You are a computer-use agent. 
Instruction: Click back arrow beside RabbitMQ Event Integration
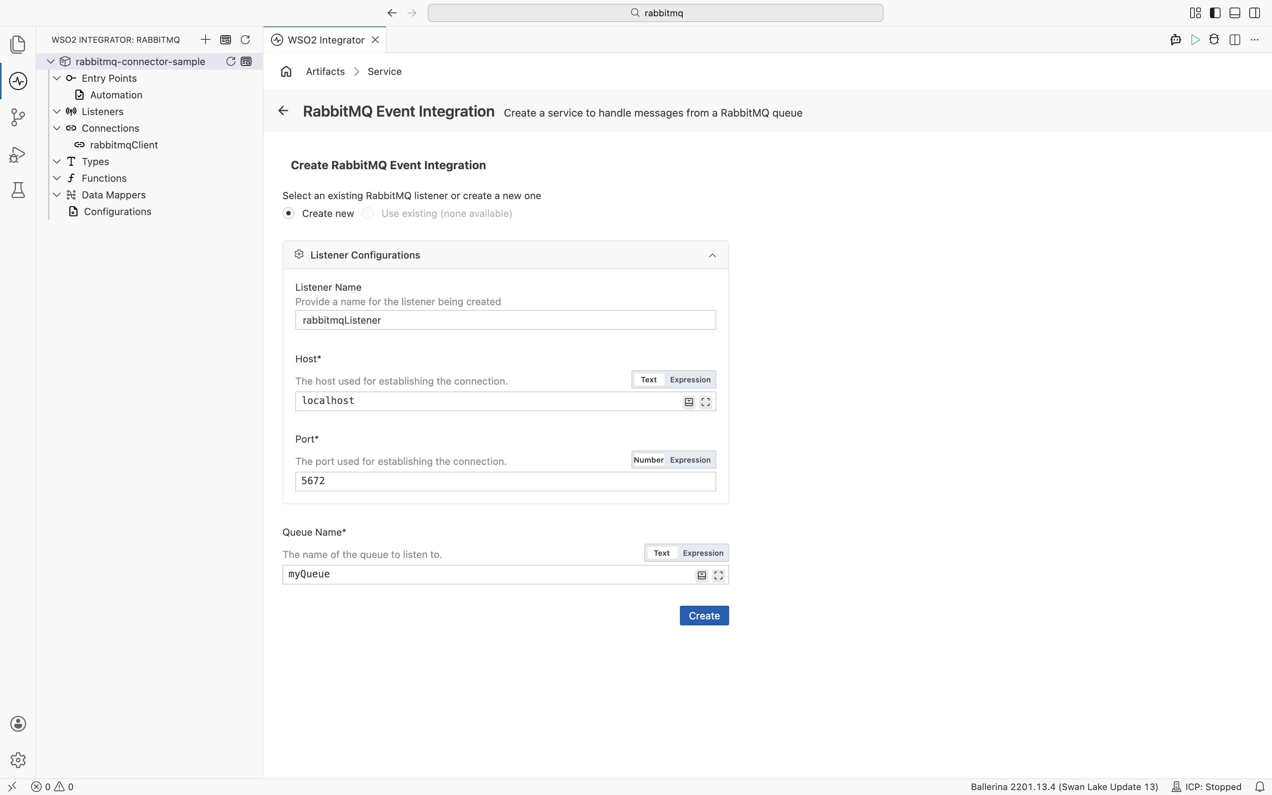[283, 111]
